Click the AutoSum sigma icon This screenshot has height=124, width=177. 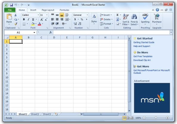pyautogui.click(x=118, y=15)
